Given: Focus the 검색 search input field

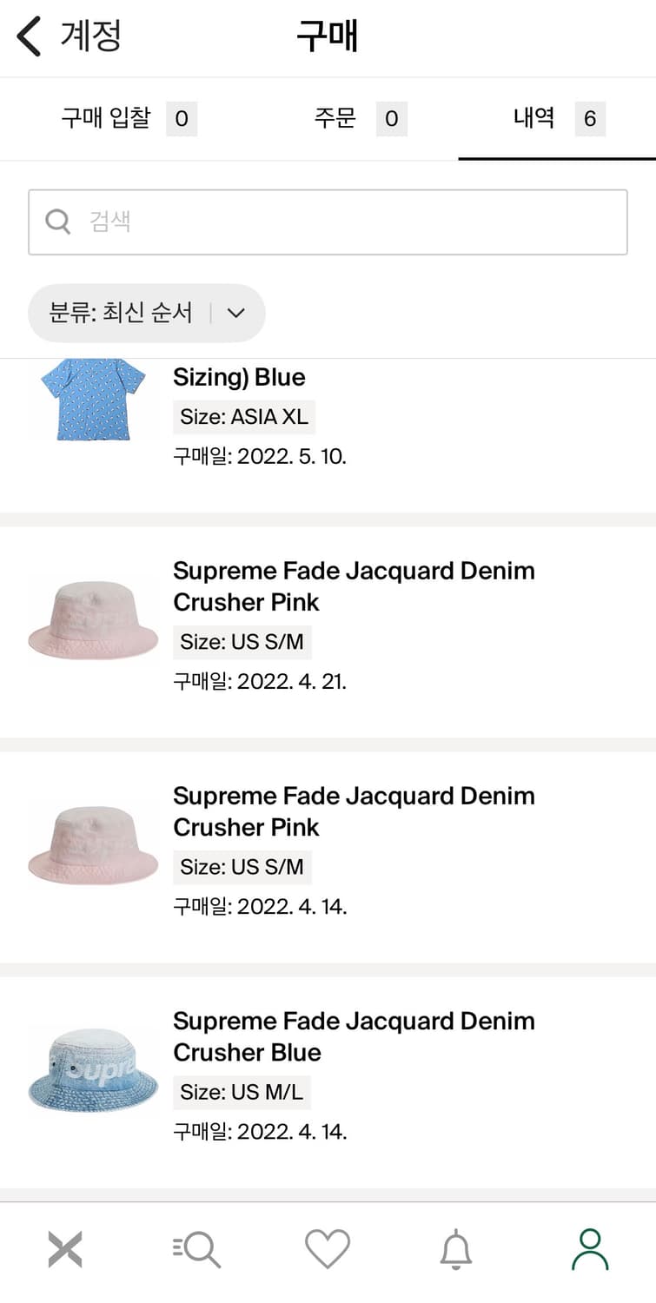Looking at the screenshot, I should pyautogui.click(x=348, y=222).
